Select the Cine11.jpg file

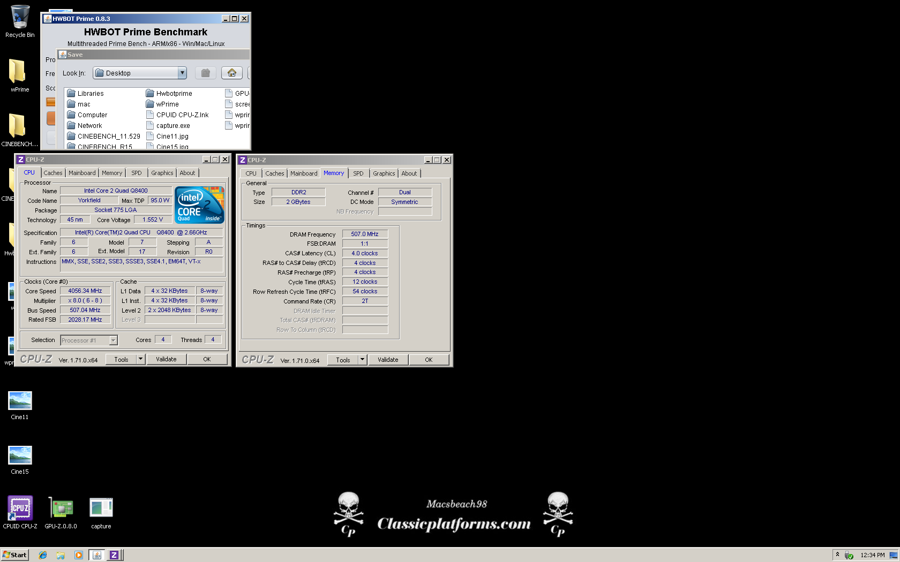167,136
